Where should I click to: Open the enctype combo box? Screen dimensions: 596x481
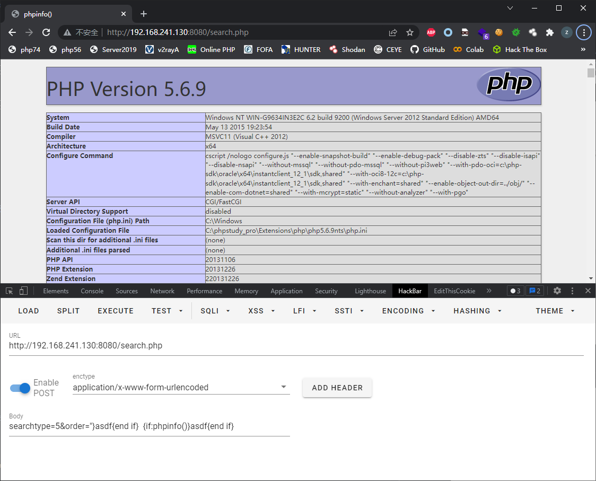(181, 388)
